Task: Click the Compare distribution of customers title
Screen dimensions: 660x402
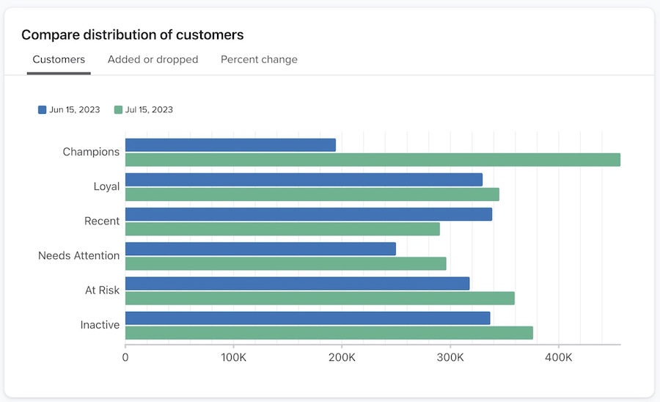Action: click(132, 34)
